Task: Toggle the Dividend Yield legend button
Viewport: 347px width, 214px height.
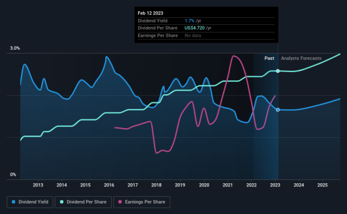Action: [30, 202]
